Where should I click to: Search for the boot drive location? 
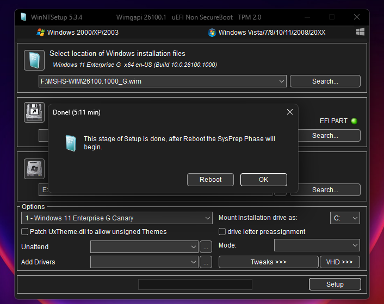click(325, 135)
